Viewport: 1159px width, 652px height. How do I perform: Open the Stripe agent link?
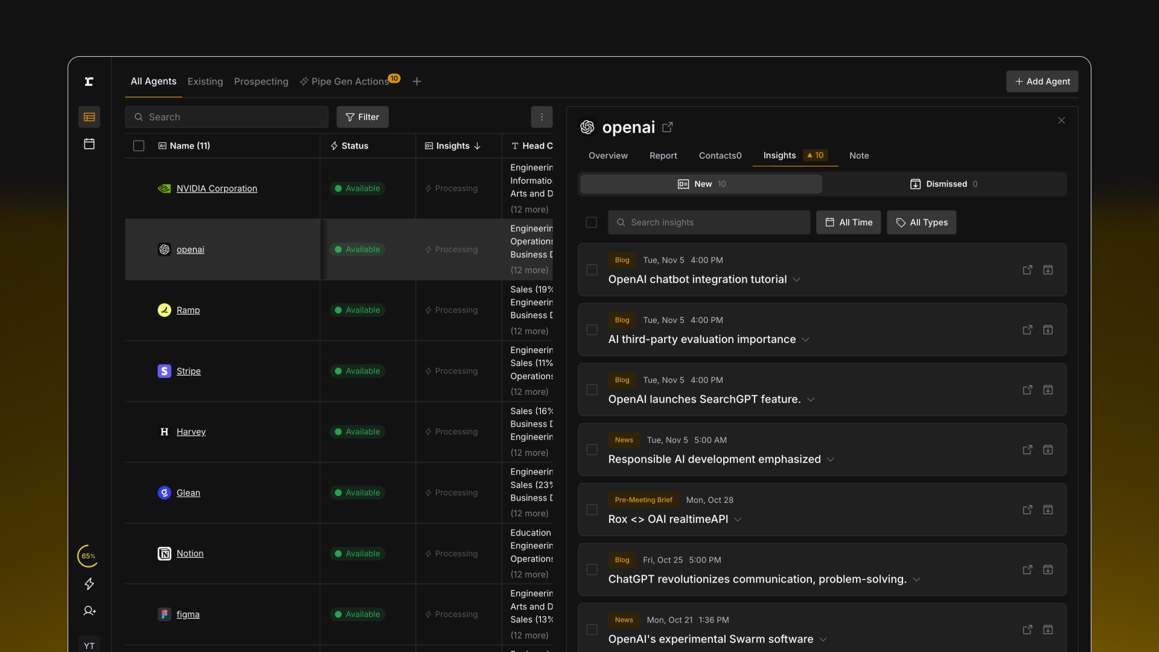click(188, 371)
